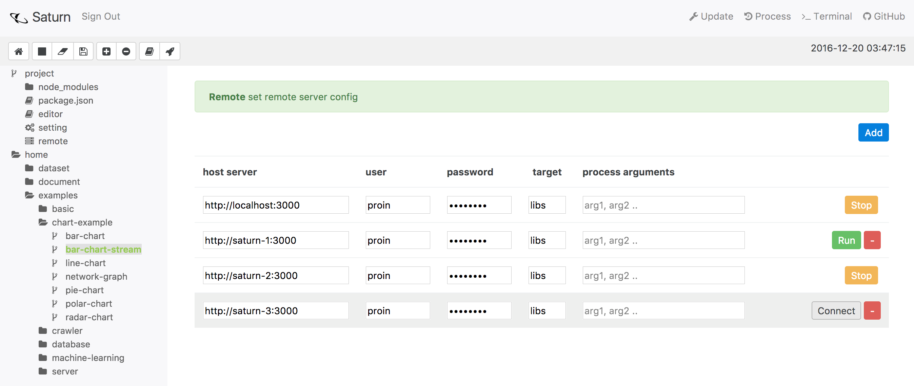This screenshot has height=386, width=914.
Task: Click the eraser toolbar icon
Action: click(63, 51)
